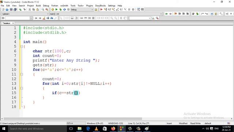This screenshot has width=234, height=132.
Task: Paste from the clipboard icon
Action: point(37,10)
